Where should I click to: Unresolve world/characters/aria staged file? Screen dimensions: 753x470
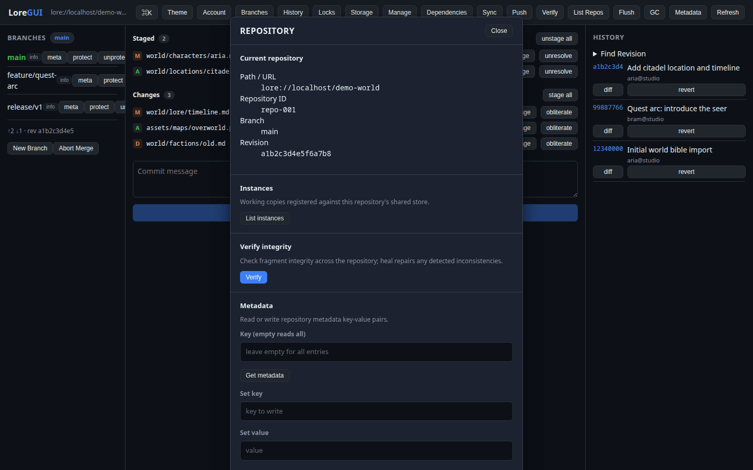point(558,56)
